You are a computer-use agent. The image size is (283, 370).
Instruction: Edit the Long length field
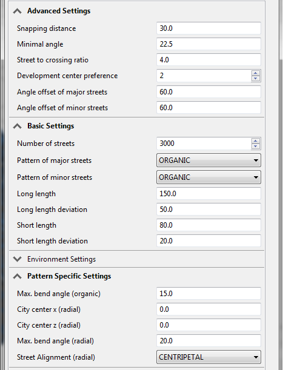[x=208, y=194]
